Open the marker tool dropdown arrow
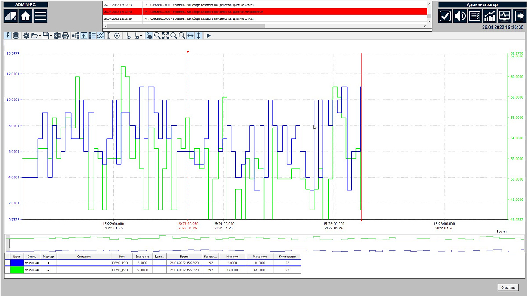Image resolution: width=527 pixels, height=296 pixels. tap(141, 36)
